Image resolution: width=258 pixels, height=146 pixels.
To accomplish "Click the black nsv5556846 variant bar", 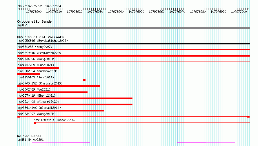I will [133, 44].
